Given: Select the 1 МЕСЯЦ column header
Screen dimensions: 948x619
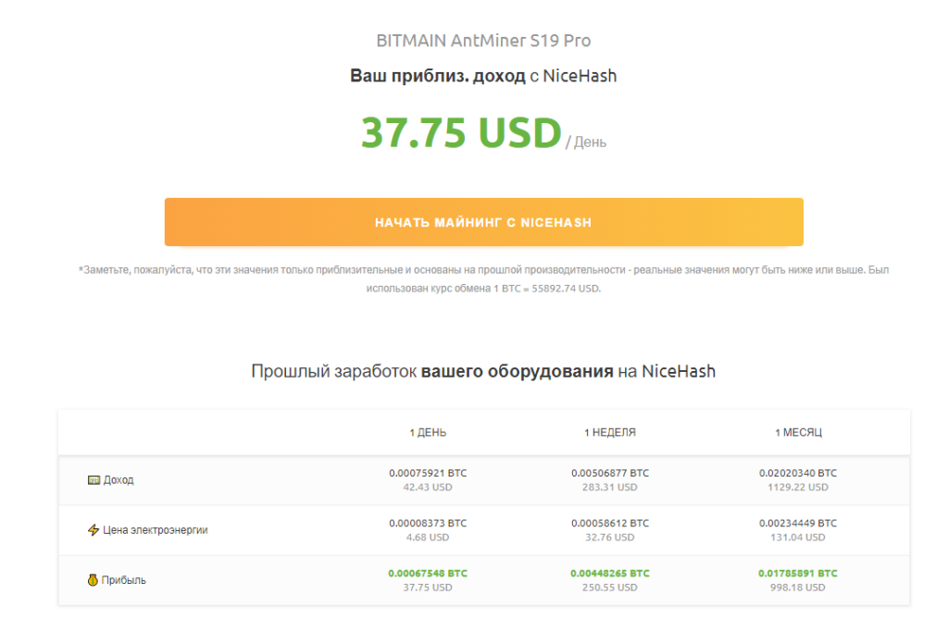Looking at the screenshot, I should [x=798, y=432].
